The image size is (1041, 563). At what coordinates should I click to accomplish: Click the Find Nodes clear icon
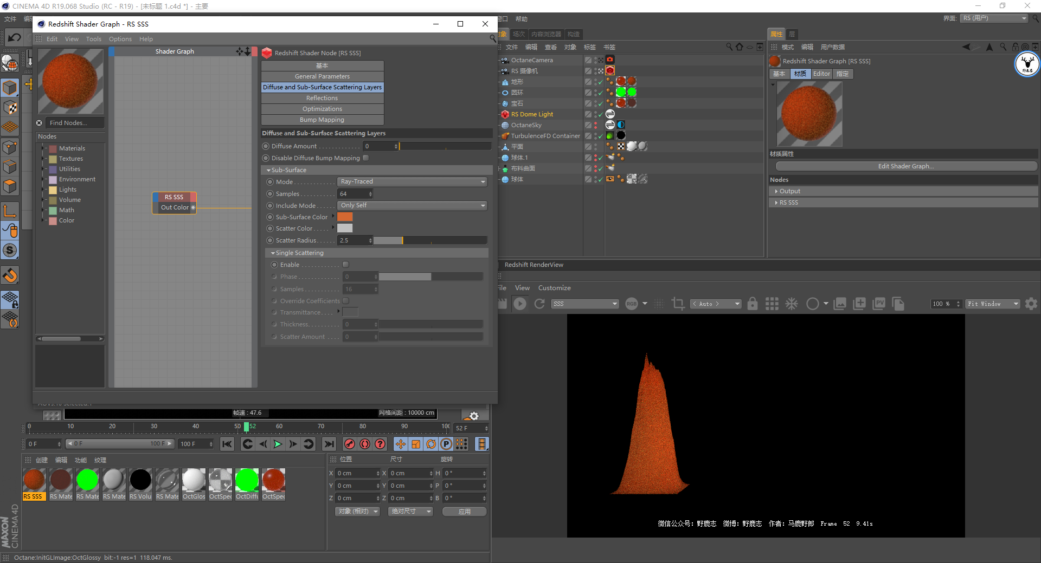39,123
